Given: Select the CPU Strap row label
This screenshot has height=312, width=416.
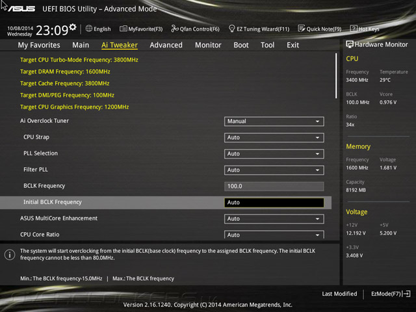Looking at the screenshot, I should point(36,137).
